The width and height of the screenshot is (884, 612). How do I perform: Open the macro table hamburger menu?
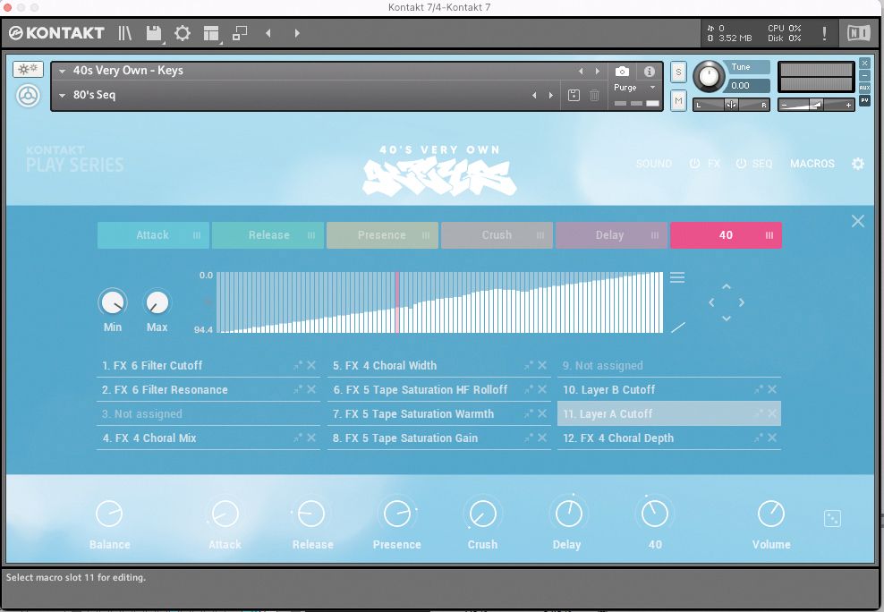(x=677, y=277)
